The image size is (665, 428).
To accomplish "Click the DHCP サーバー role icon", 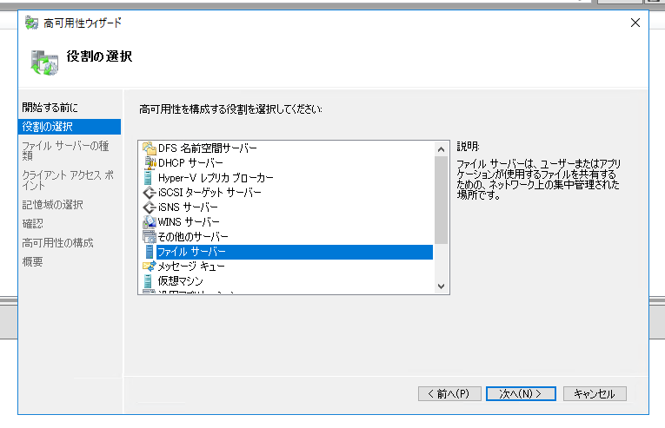I will 149,163.
